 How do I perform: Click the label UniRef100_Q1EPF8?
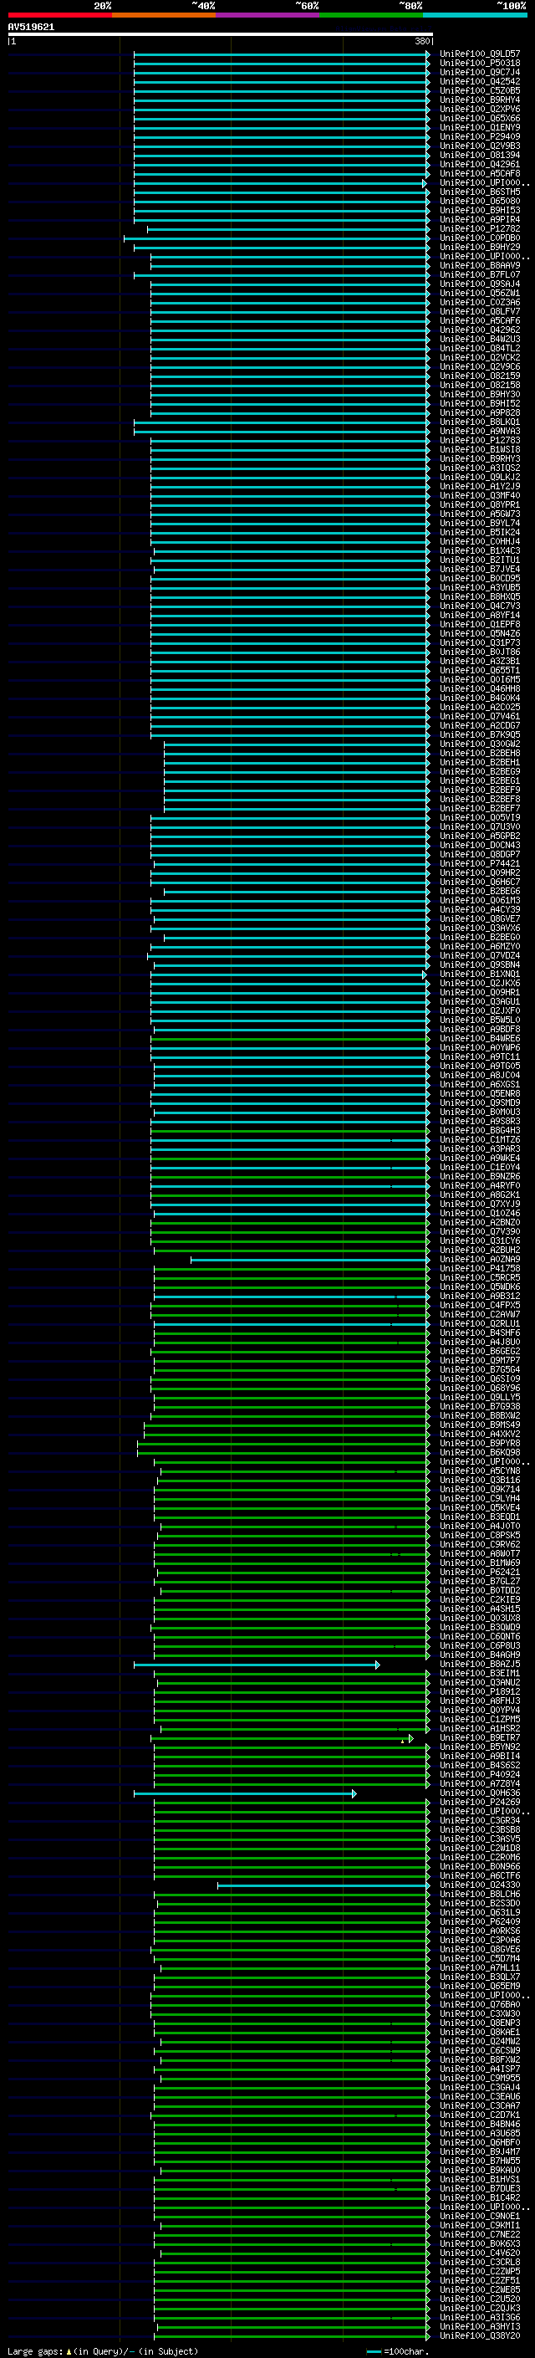[480, 624]
